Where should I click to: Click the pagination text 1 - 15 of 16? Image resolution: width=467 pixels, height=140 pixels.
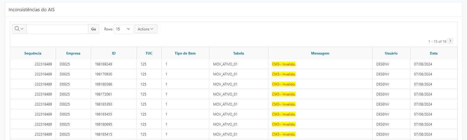(x=437, y=42)
